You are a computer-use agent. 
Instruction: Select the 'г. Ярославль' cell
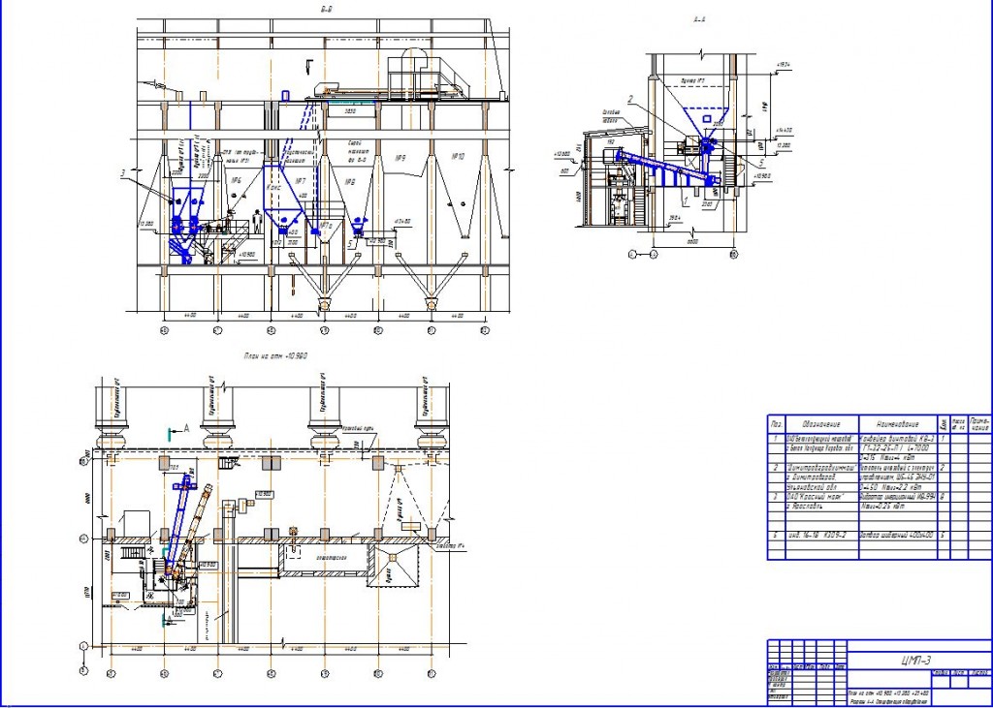pos(822,507)
